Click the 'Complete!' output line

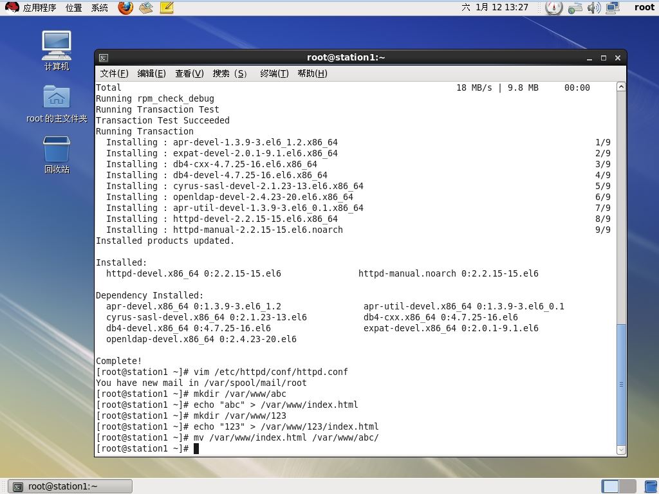coord(119,361)
